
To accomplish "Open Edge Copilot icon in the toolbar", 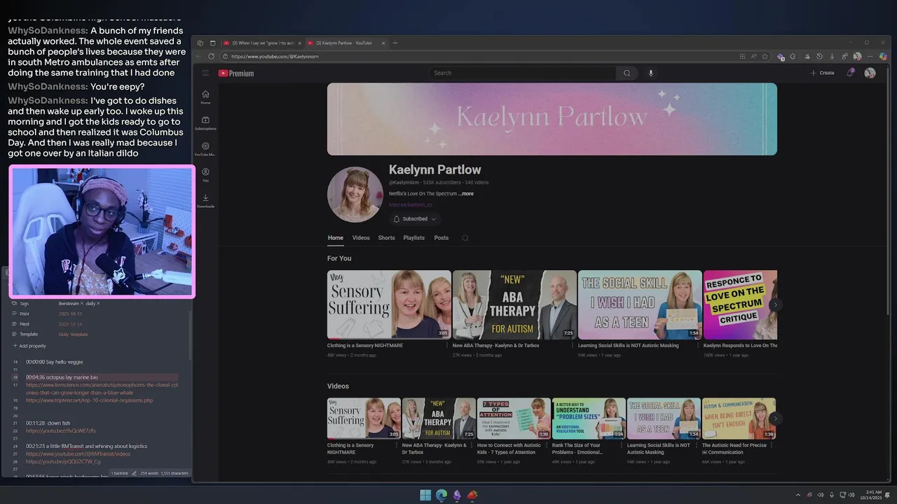I will (883, 56).
